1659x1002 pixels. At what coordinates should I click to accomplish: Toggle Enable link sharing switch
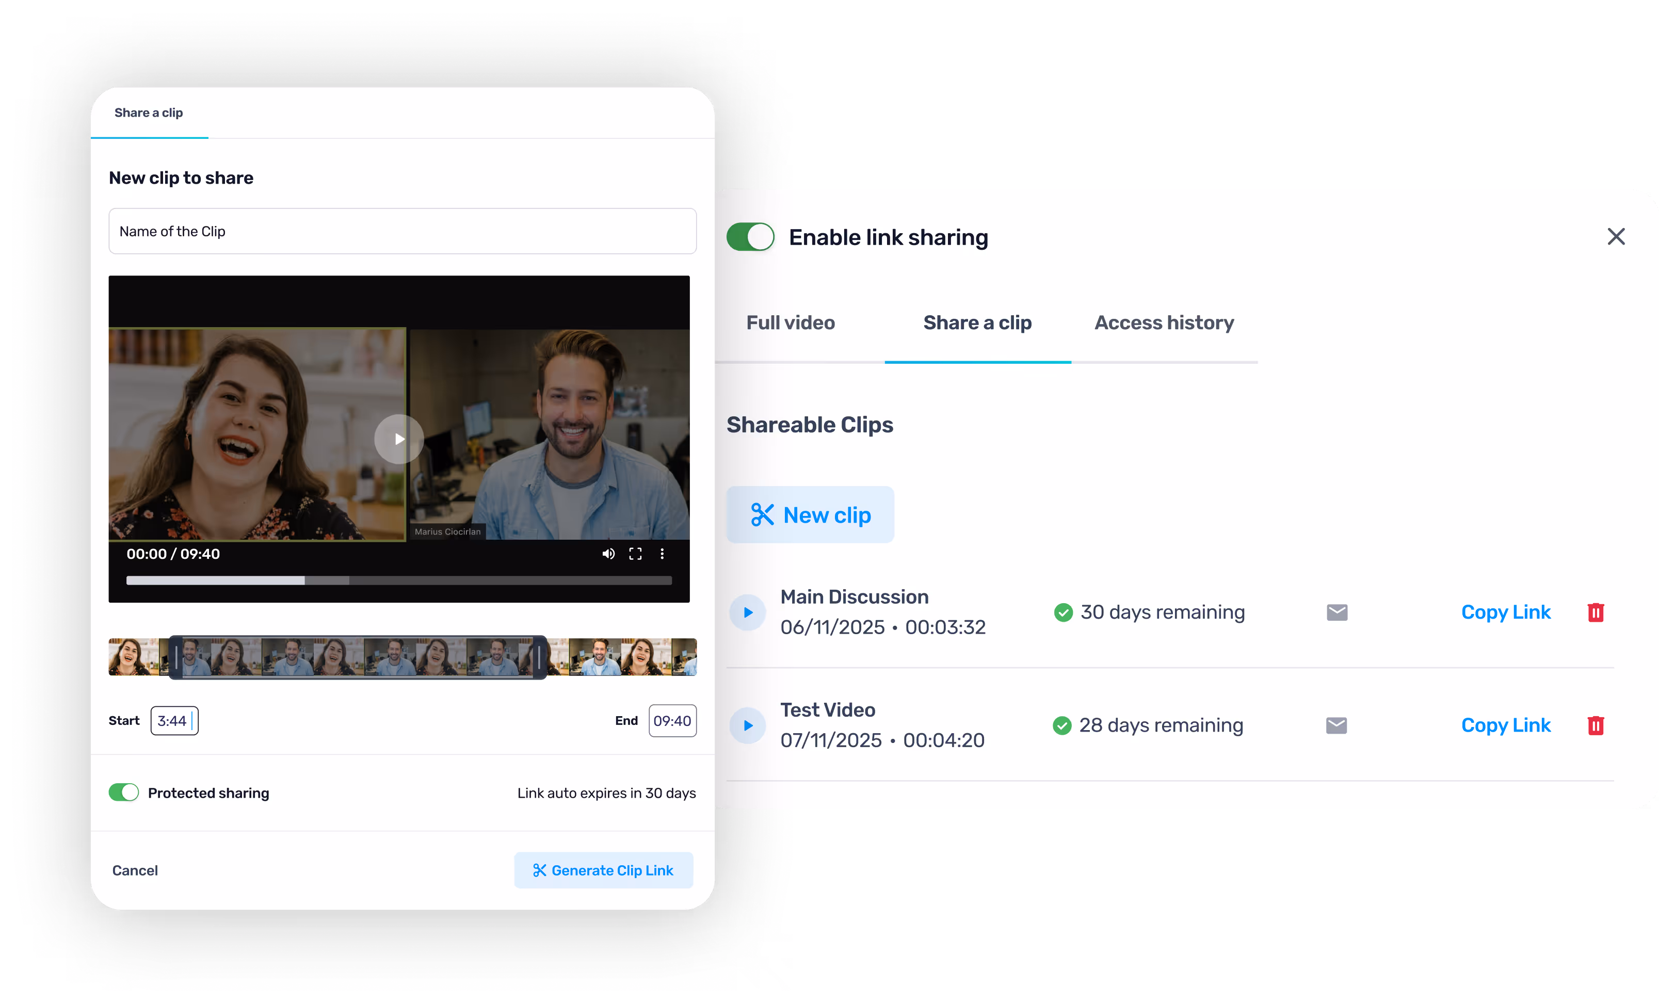[750, 237]
